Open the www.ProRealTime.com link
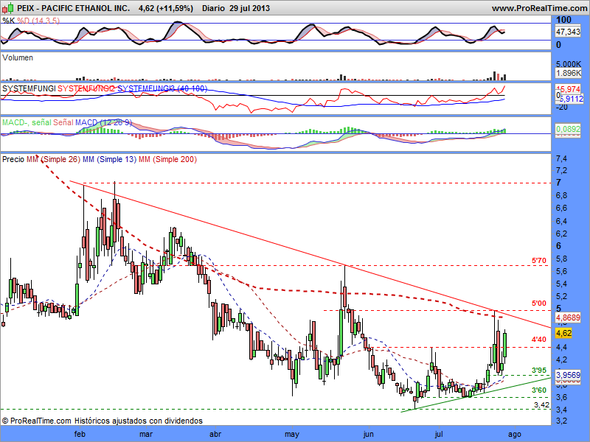 pyautogui.click(x=539, y=8)
